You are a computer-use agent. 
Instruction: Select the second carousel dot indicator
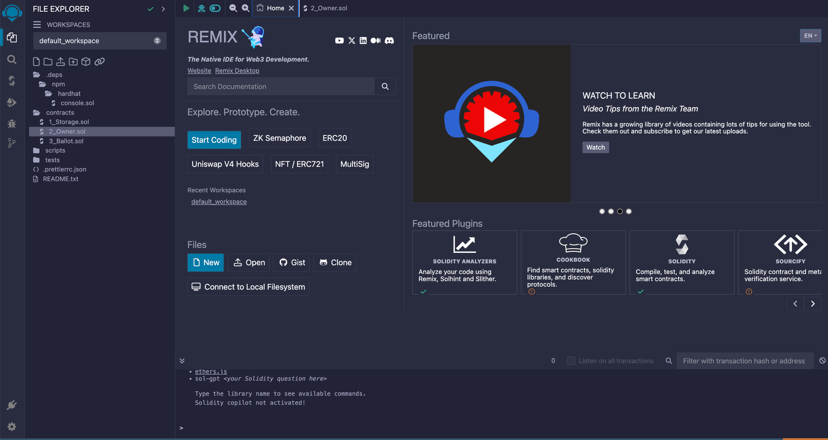click(611, 211)
